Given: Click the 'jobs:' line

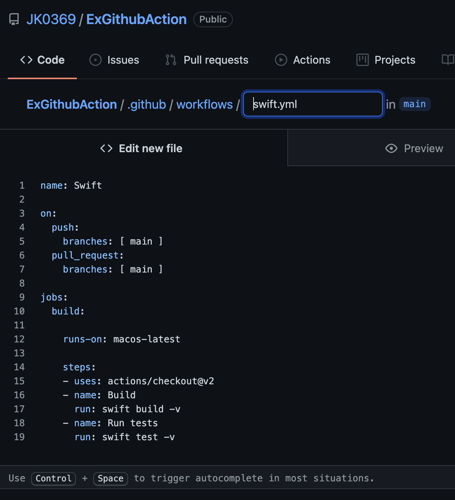Looking at the screenshot, I should pyautogui.click(x=54, y=297).
